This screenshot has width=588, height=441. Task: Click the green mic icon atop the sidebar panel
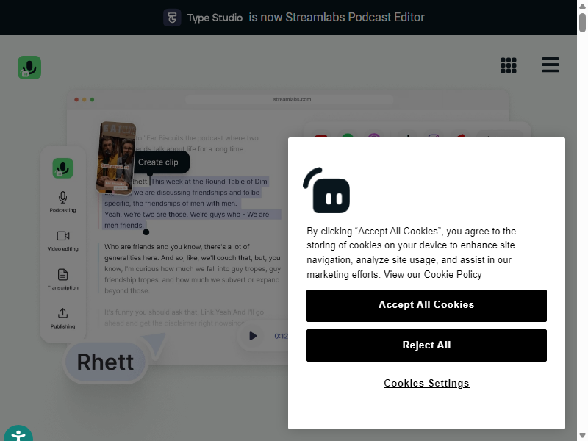pyautogui.click(x=63, y=168)
